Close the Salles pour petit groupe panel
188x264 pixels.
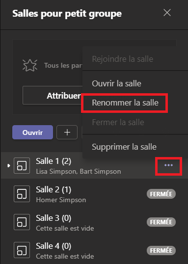pos(167,13)
